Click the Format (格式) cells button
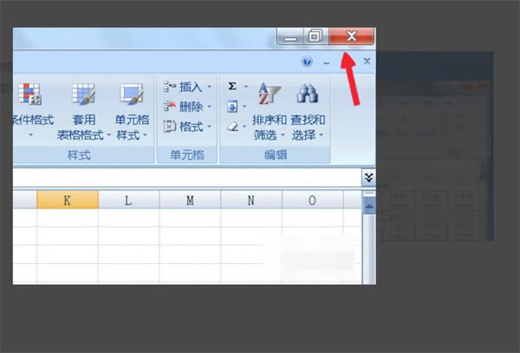 [183, 126]
